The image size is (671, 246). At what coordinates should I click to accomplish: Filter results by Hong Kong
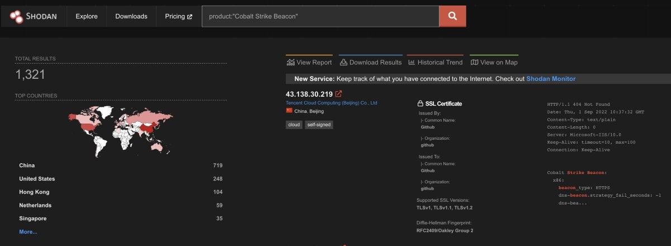click(34, 192)
